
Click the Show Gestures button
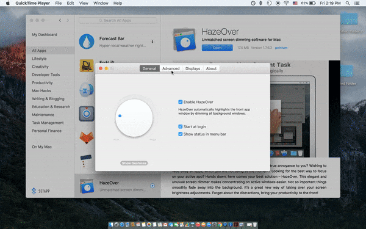134,163
